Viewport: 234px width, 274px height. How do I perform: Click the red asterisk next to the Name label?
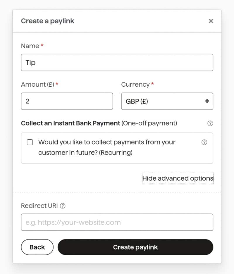click(x=43, y=46)
